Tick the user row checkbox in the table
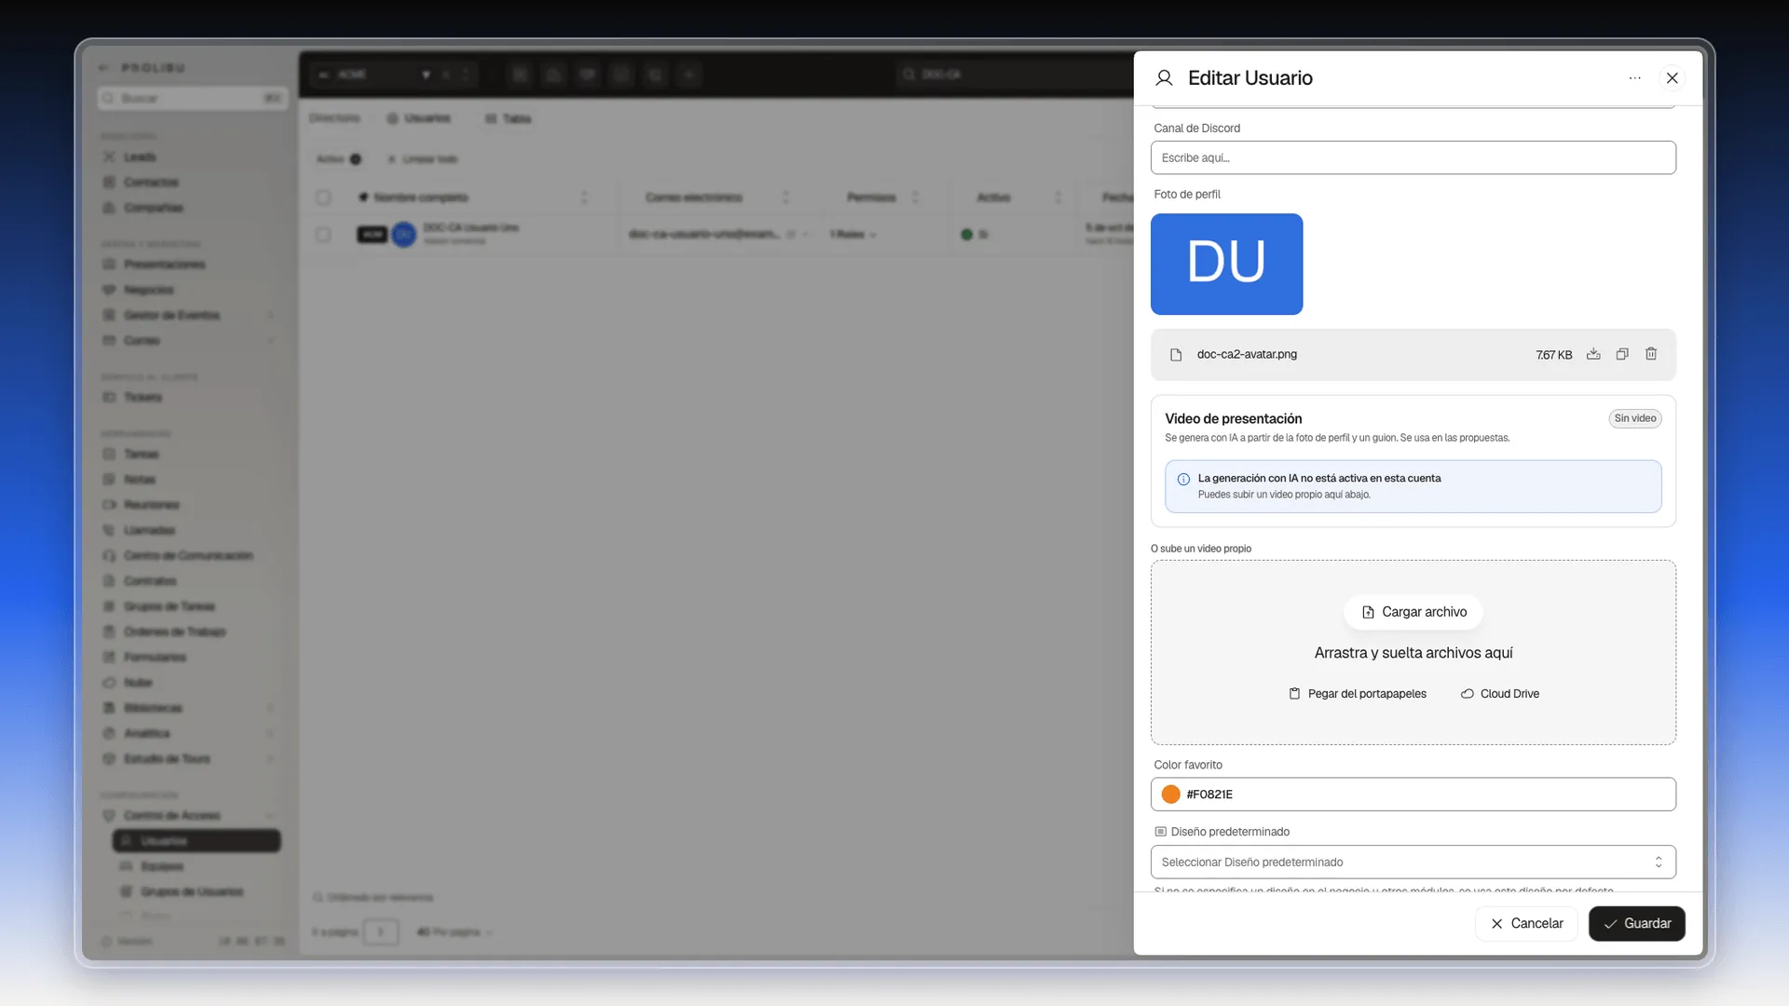Image resolution: width=1789 pixels, height=1006 pixels. [323, 235]
